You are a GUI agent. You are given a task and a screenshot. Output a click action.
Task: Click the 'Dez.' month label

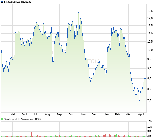click(x=94, y=114)
